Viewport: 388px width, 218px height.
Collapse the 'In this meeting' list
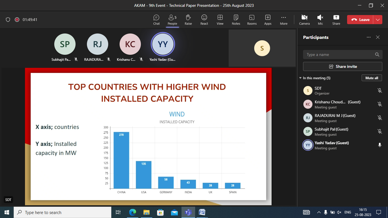pos(300,78)
